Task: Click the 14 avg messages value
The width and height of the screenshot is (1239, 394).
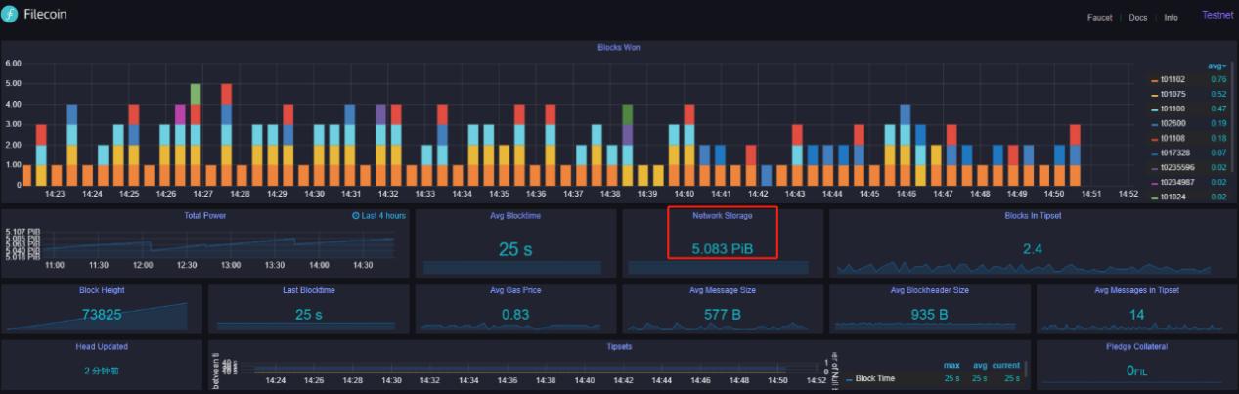Action: tap(1136, 314)
